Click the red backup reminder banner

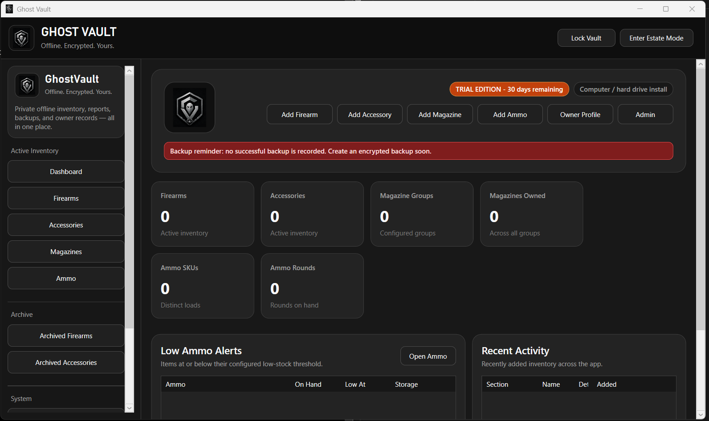tap(419, 151)
